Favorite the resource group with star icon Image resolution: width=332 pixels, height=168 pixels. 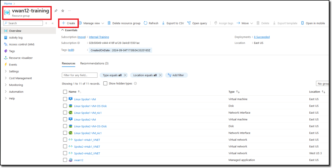(63, 11)
